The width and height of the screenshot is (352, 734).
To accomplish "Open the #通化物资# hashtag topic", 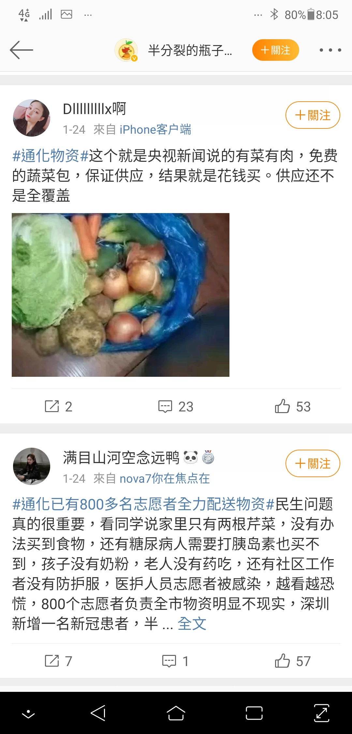I will (51, 156).
